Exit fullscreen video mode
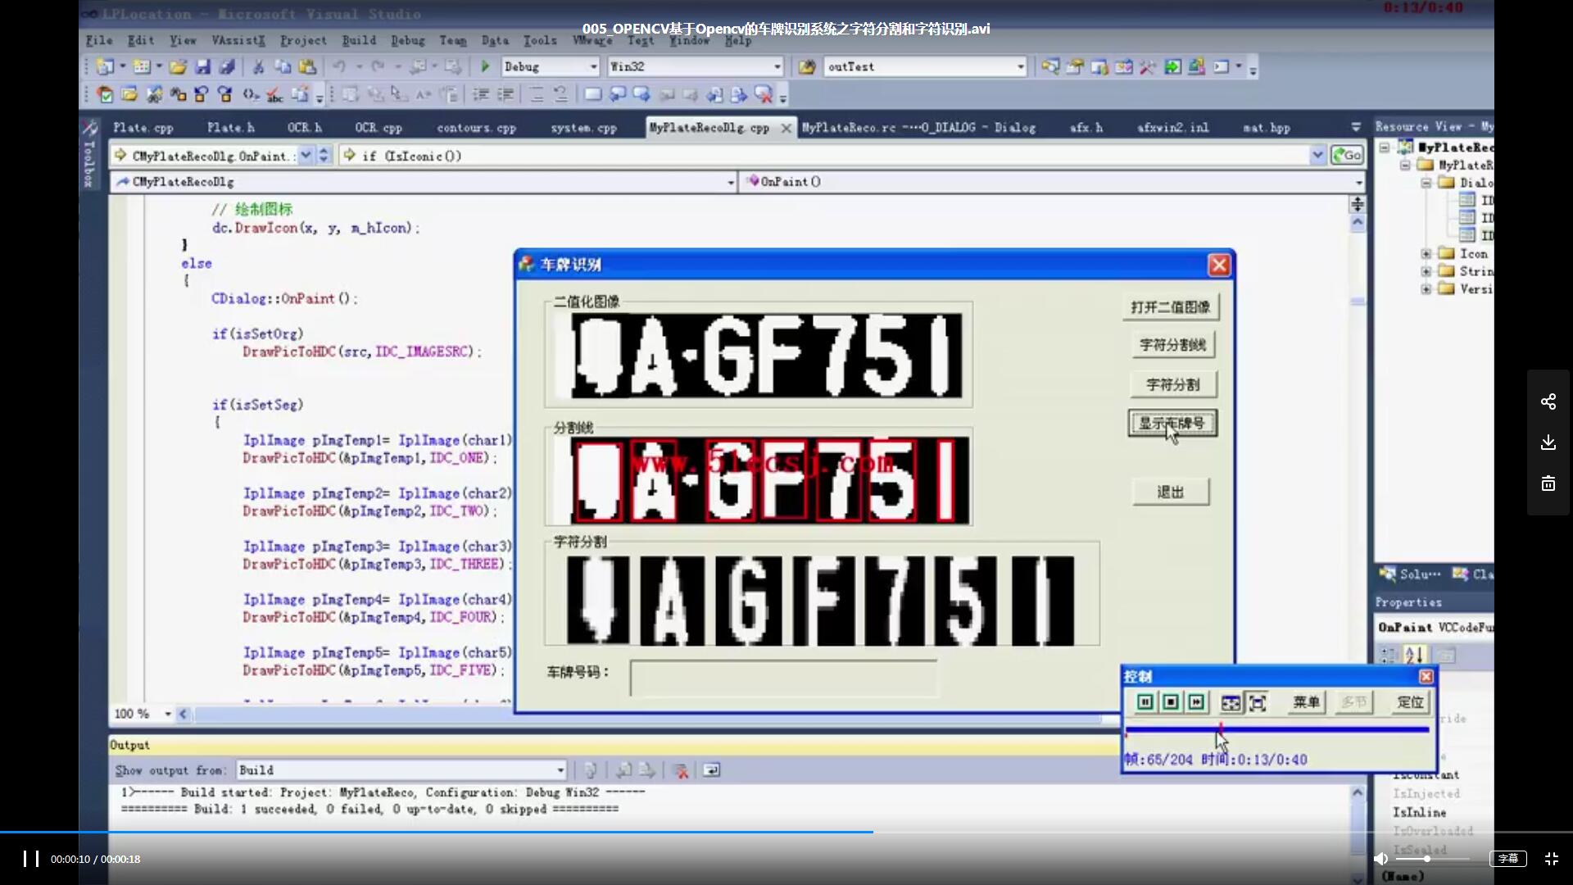 tap(1552, 859)
